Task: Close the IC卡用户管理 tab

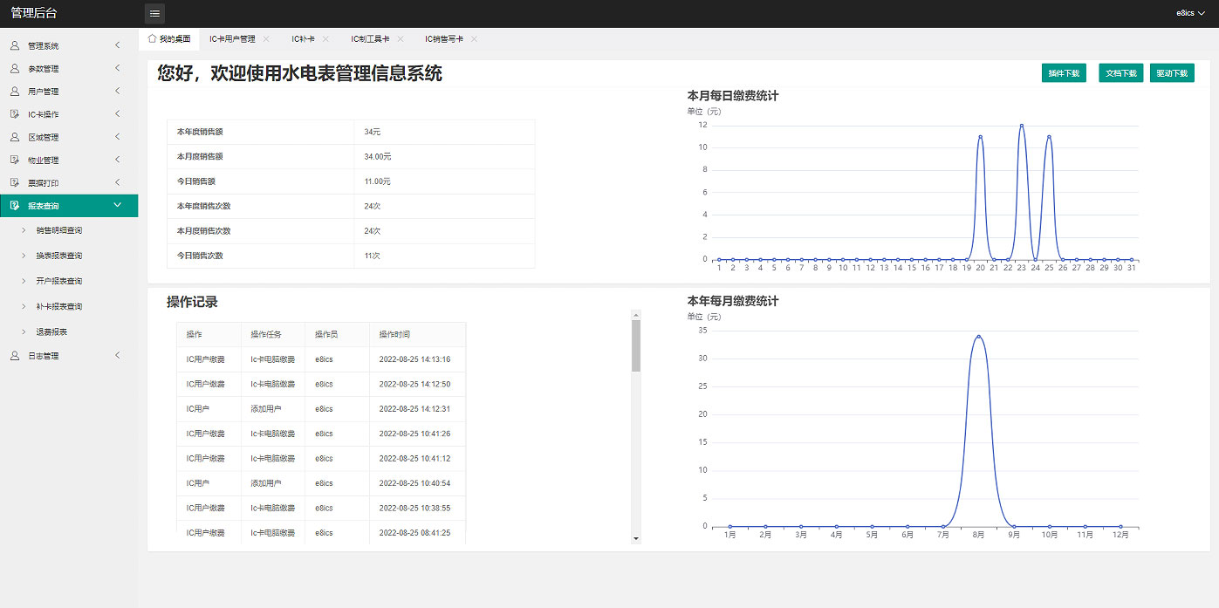Action: [266, 38]
